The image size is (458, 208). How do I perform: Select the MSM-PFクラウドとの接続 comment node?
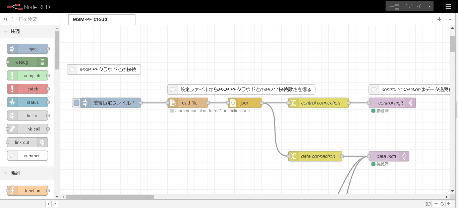tap(104, 69)
